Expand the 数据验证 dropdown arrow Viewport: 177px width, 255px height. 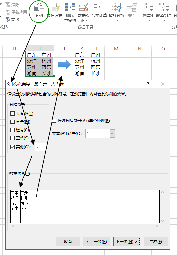pyautogui.click(x=86, y=21)
